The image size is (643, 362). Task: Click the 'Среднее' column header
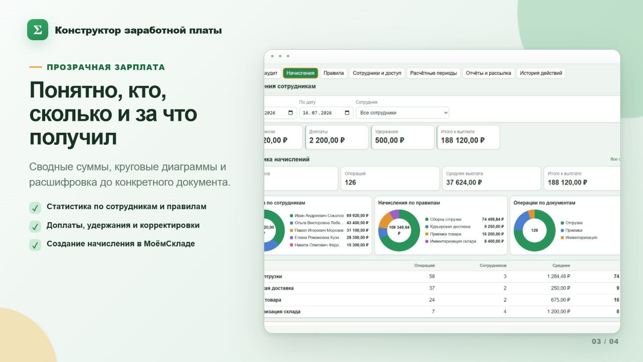562,265
